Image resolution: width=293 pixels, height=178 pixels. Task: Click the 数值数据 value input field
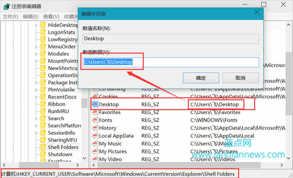tap(171, 62)
